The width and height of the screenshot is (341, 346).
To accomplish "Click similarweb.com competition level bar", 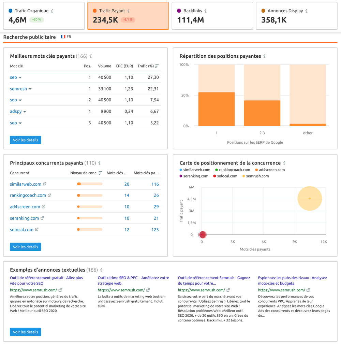I will pyautogui.click(x=90, y=184).
